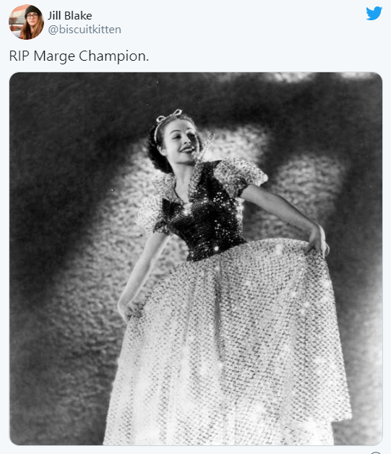
Task: Click the puffed sleeve on the right shoulder
Action: point(240,175)
